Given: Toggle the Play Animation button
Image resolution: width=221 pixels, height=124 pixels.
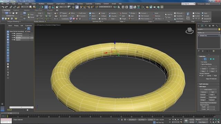Looking at the screenshot, I should click(x=175, y=120).
